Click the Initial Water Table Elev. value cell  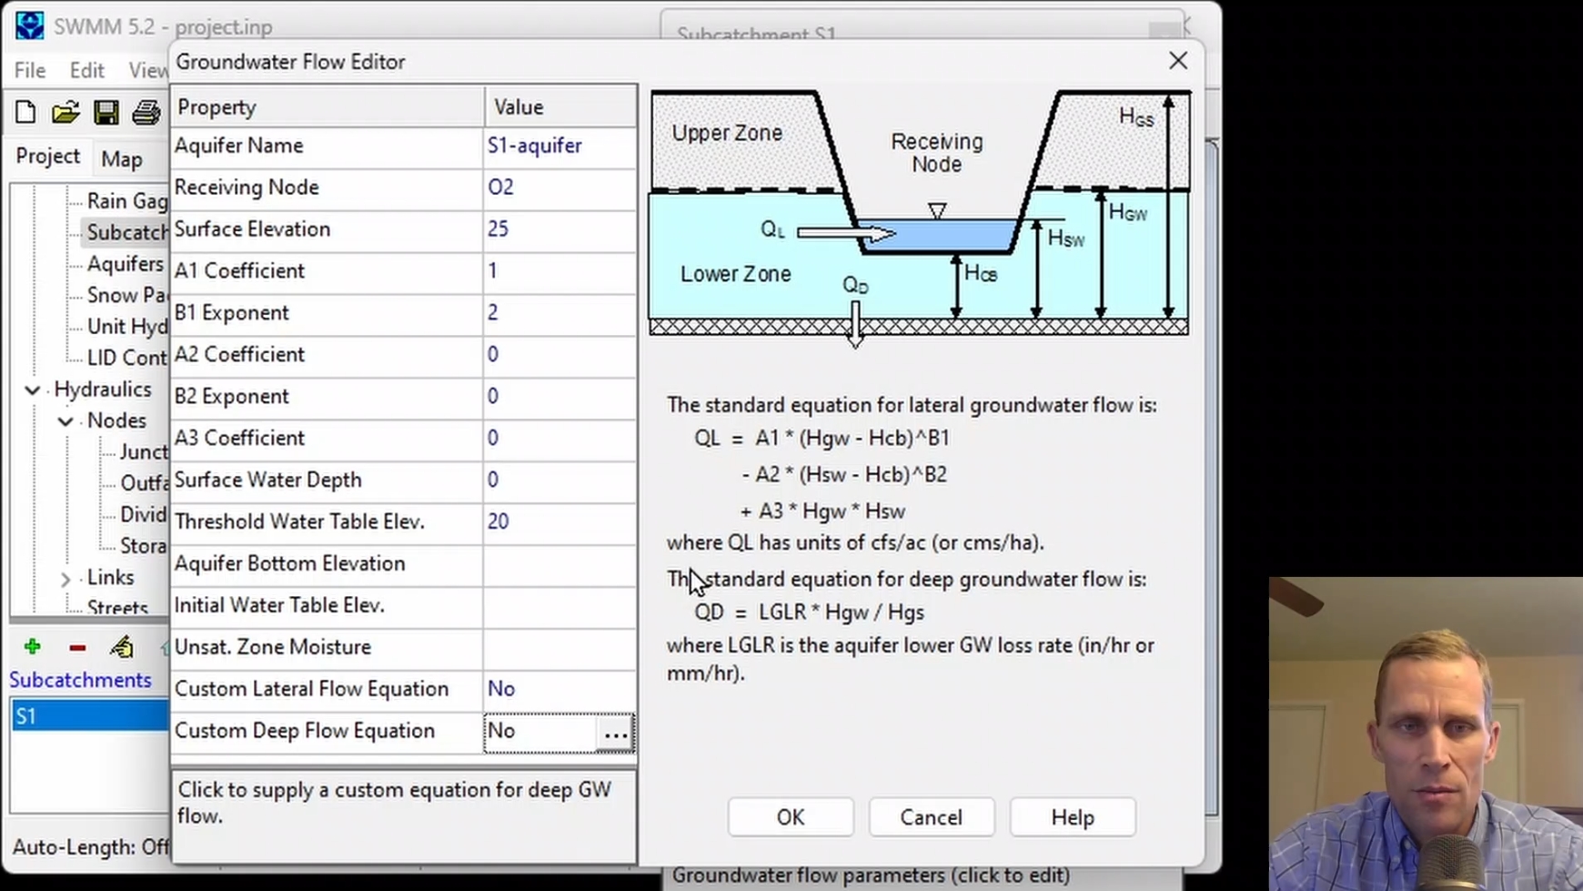tap(560, 606)
